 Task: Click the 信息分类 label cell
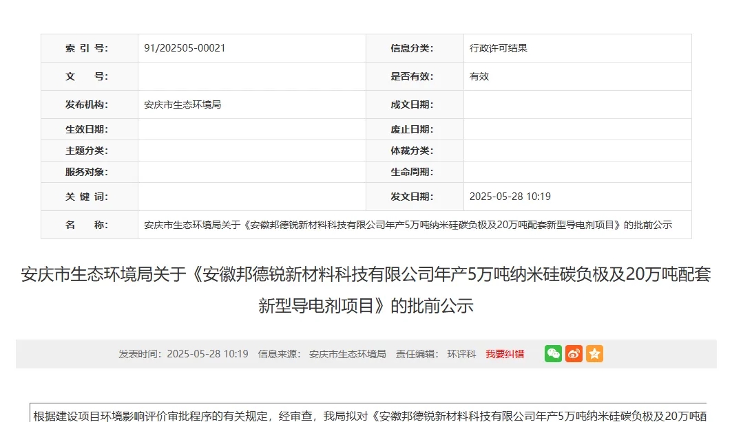click(415, 48)
